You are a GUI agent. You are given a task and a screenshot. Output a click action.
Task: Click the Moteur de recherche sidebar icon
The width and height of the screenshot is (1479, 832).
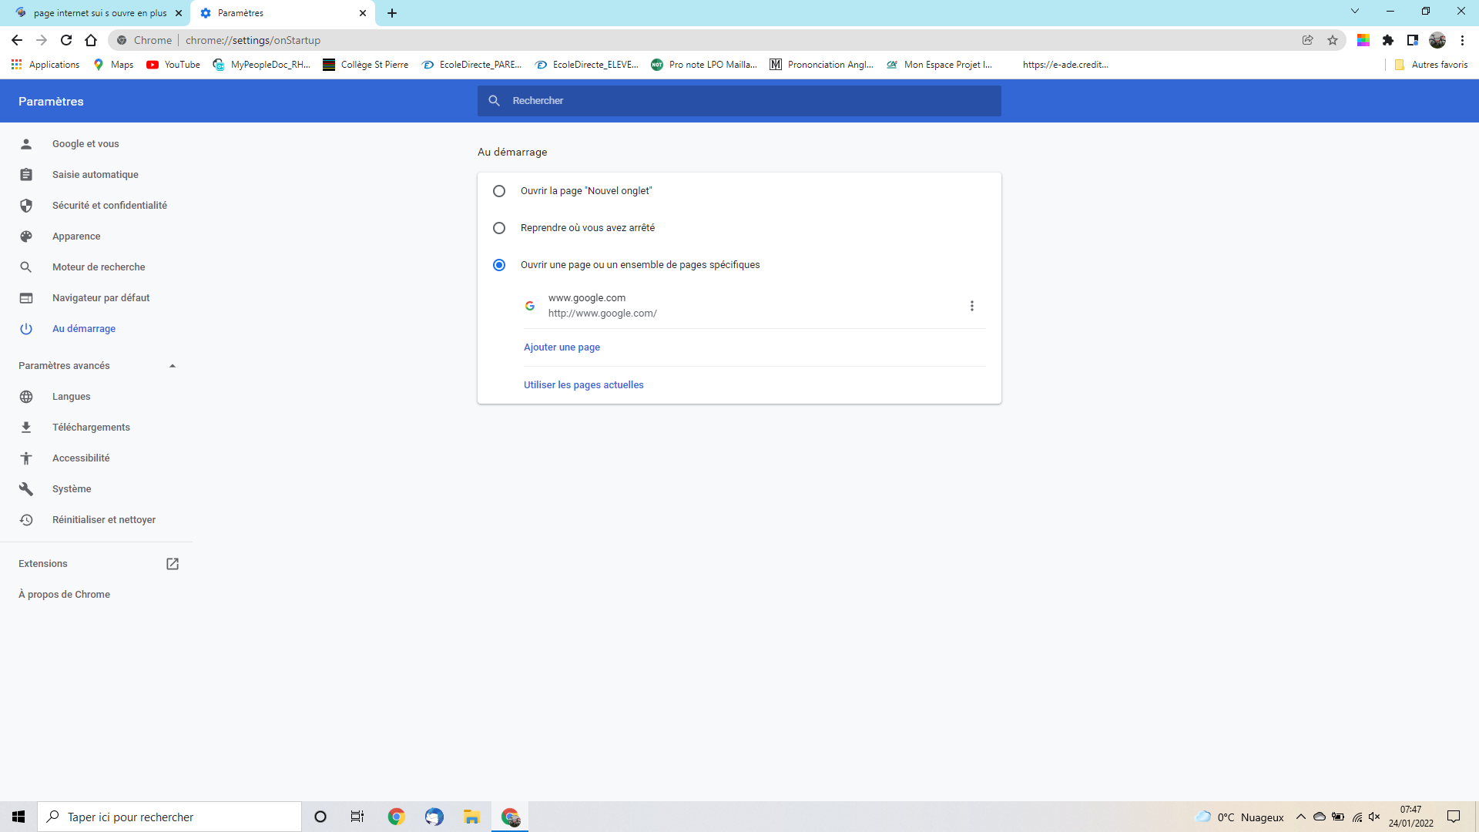(x=26, y=266)
